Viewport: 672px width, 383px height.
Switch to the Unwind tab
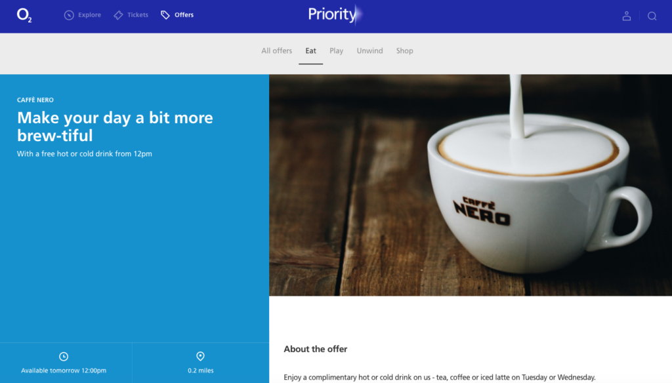coord(370,50)
